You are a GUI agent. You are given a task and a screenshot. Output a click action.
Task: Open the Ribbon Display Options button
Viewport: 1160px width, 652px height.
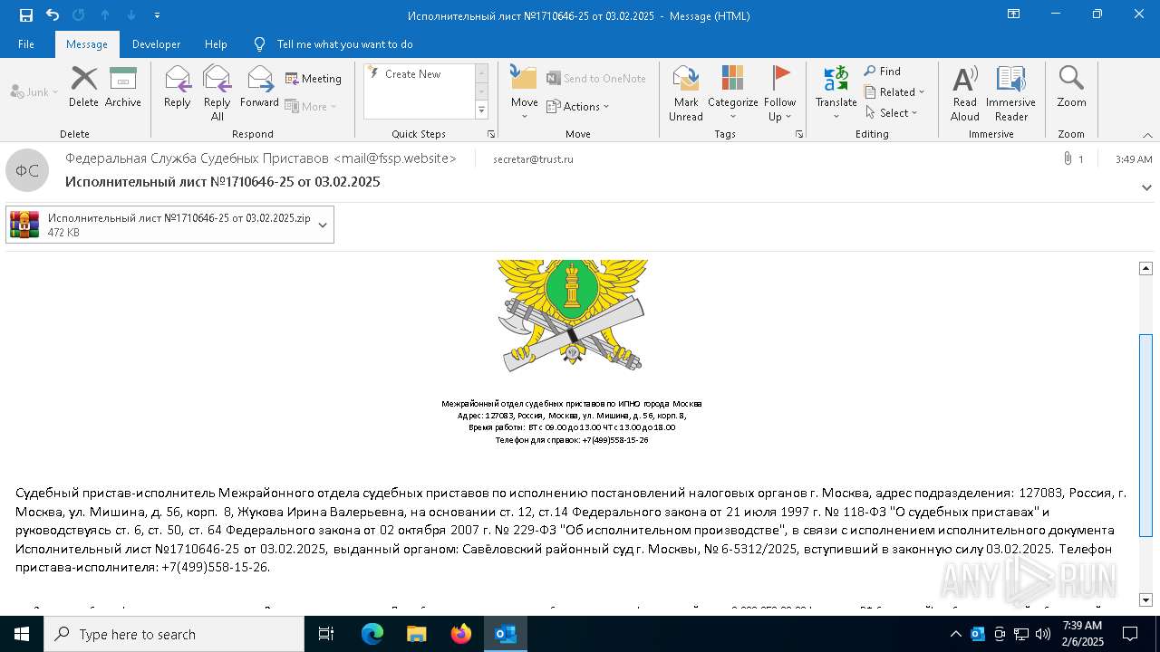[1013, 14]
